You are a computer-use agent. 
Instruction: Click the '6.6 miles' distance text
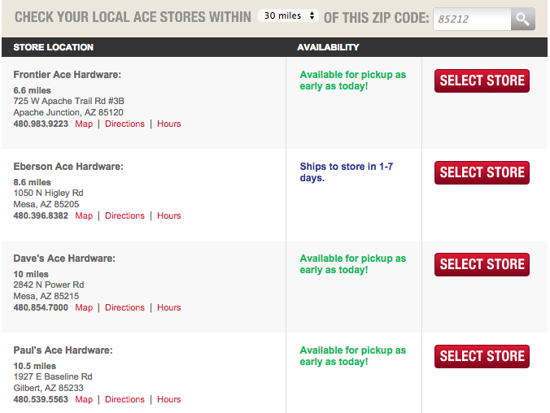[x=33, y=90]
